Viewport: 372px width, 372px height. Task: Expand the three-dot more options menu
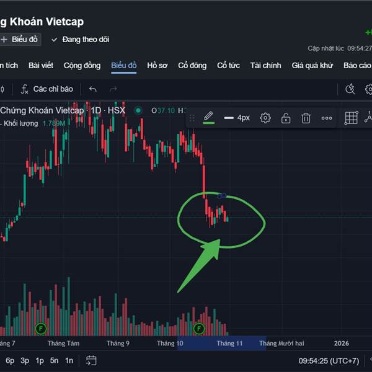[x=327, y=118]
